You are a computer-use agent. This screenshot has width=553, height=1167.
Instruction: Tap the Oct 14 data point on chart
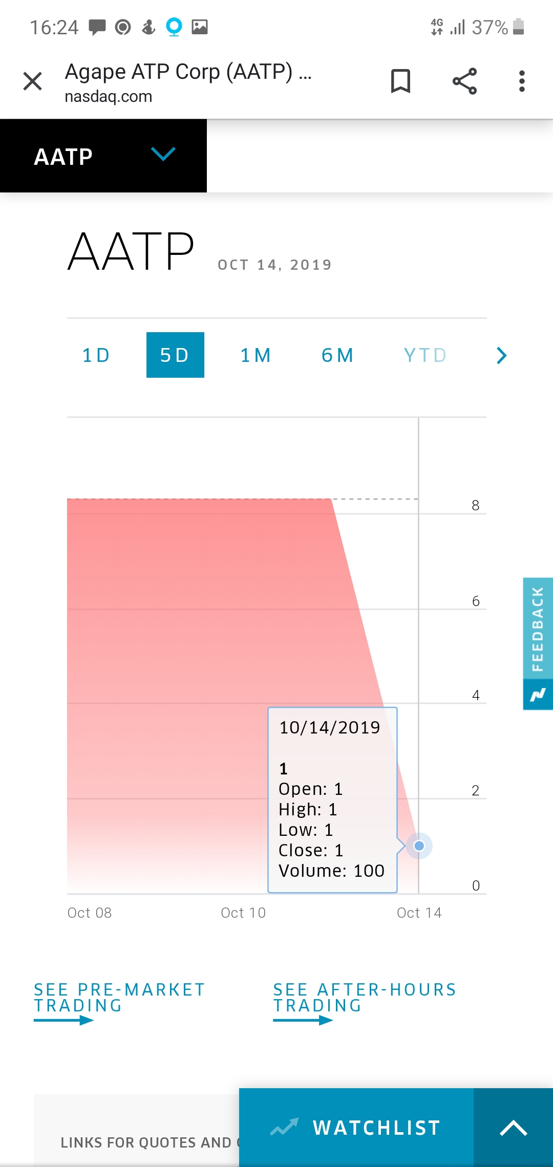(x=419, y=846)
